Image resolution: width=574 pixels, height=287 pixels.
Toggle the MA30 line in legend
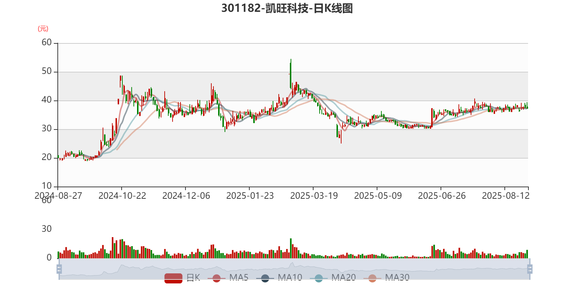(386, 278)
